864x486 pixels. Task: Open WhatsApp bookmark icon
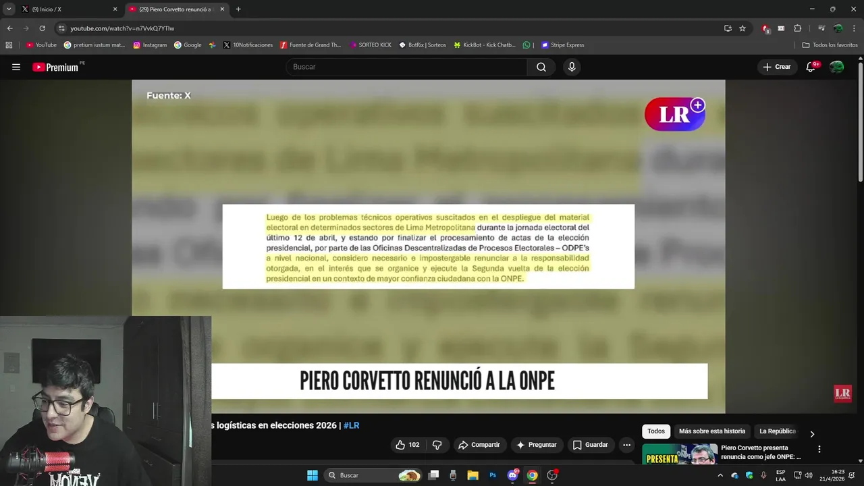(527, 45)
